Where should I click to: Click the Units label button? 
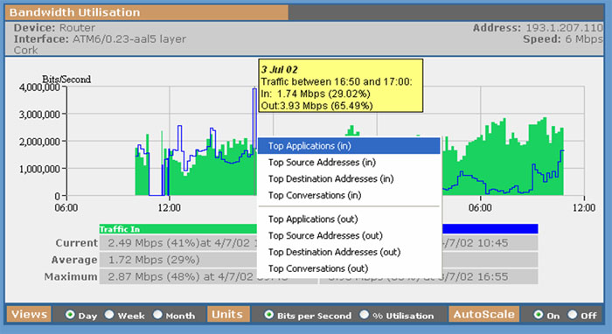(228, 315)
